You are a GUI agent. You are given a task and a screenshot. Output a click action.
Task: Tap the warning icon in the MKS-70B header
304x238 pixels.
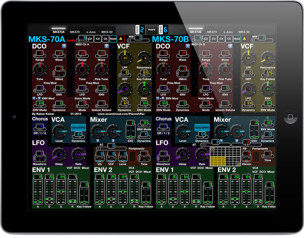(244, 39)
